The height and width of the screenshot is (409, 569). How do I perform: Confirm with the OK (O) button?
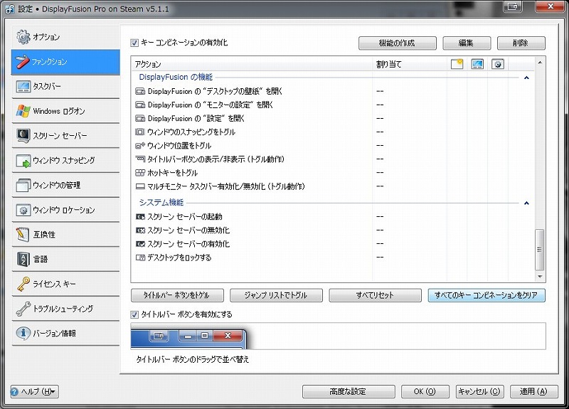click(425, 392)
